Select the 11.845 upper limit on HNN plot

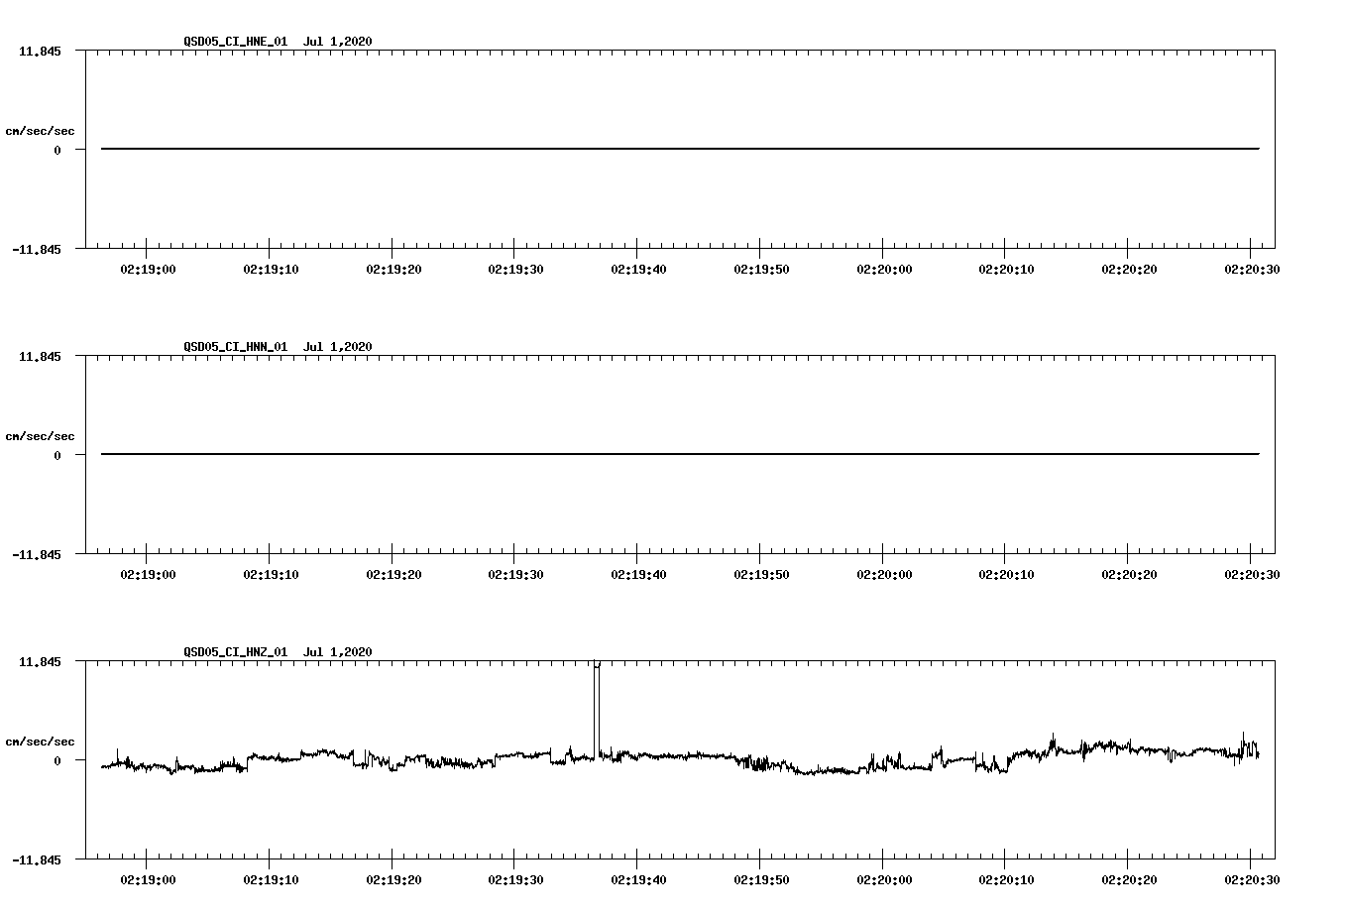40,356
